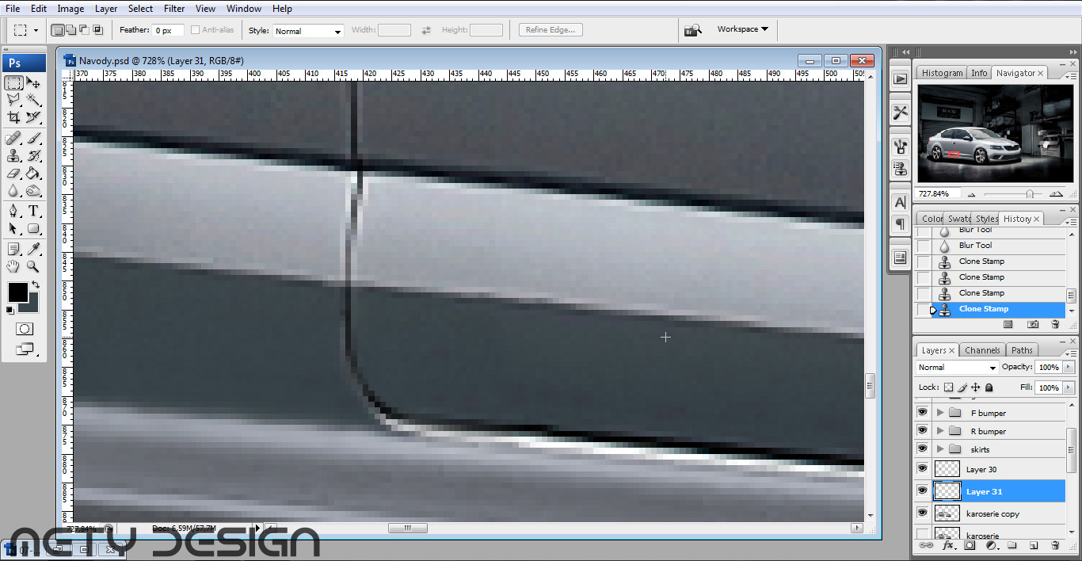This screenshot has height=561, width=1082.
Task: Open the Style dropdown
Action: (308, 31)
